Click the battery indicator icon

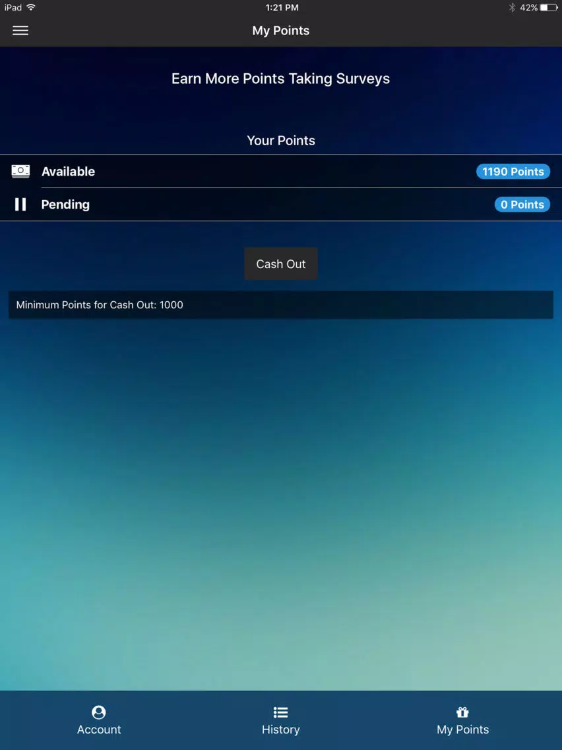point(549,7)
